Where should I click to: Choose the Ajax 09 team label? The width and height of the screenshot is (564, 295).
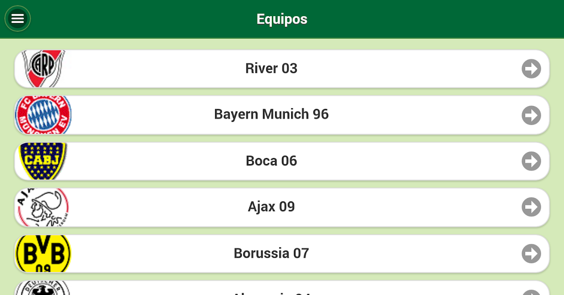click(271, 206)
